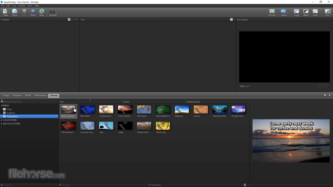
Task: Select the Cross Sunrise theme
Action: [x=125, y=109]
